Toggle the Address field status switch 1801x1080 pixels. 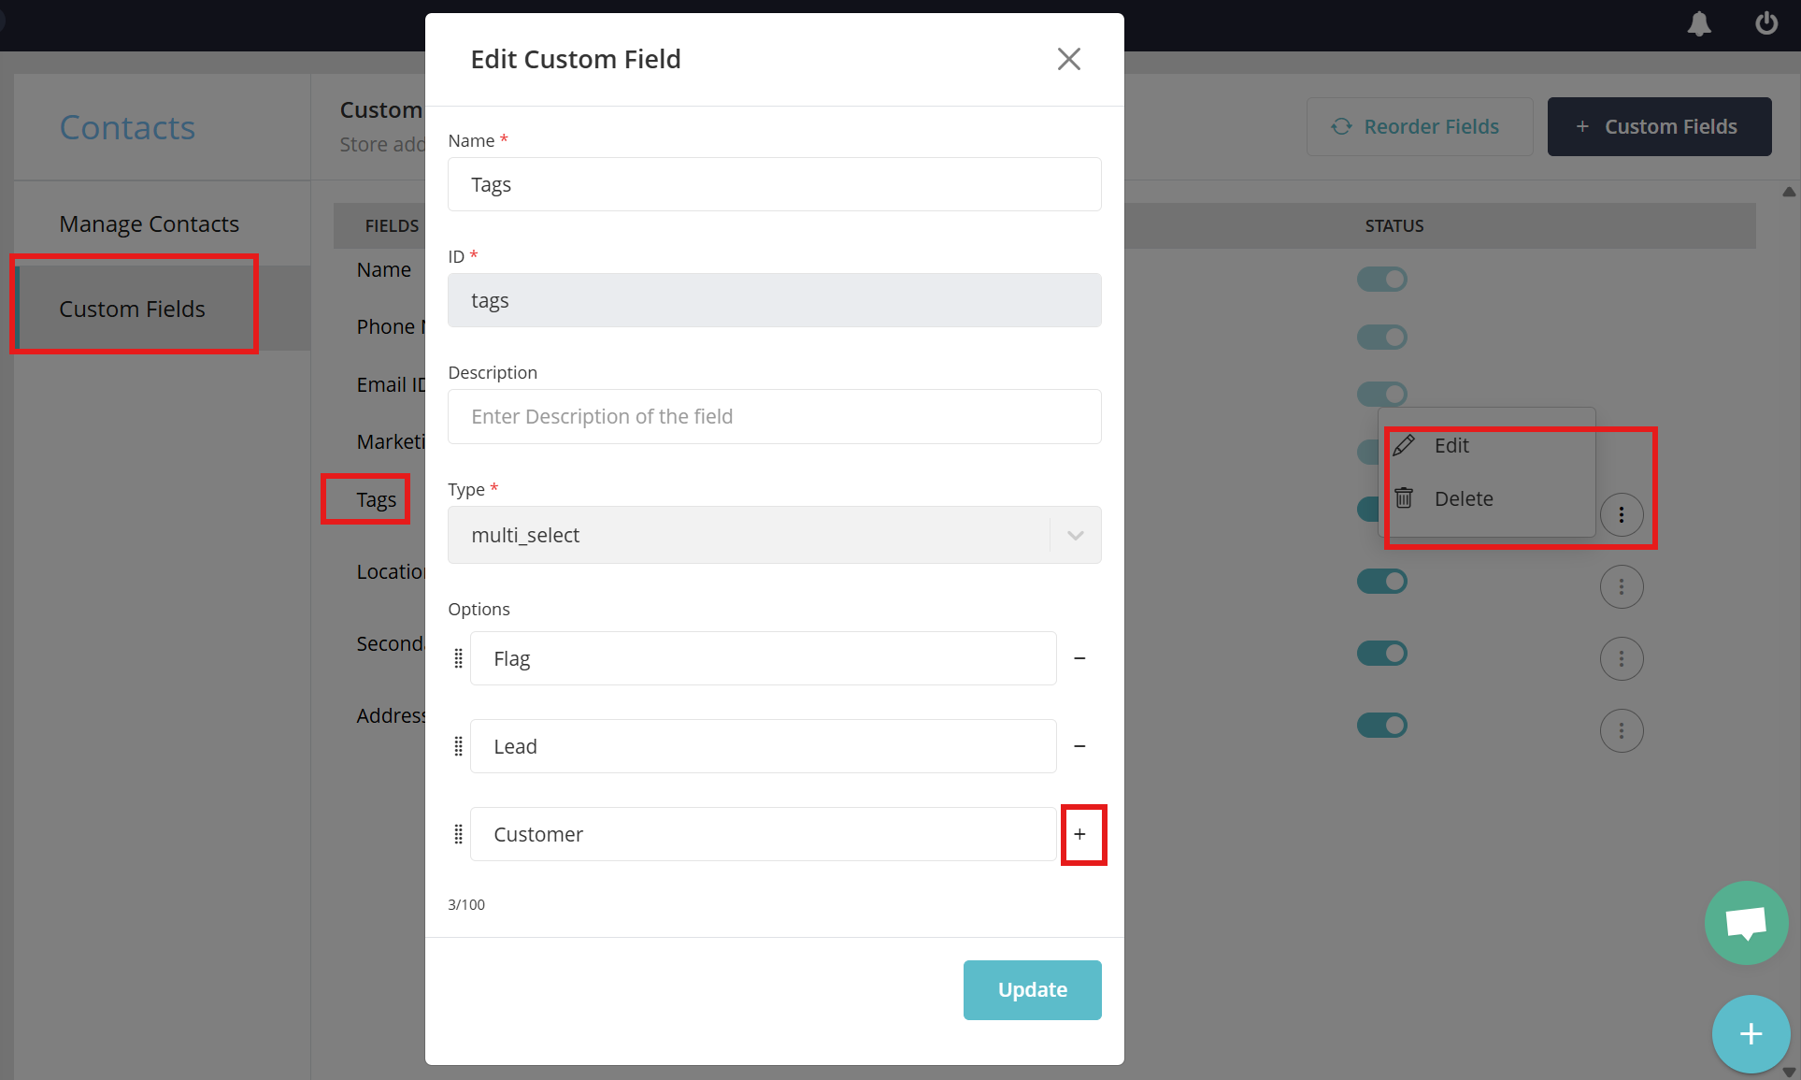pyautogui.click(x=1381, y=725)
